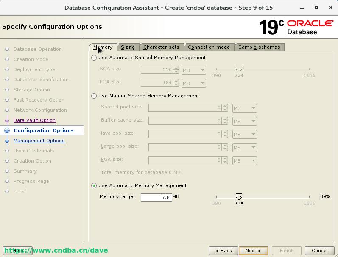Screen dimensions: 338x257
Task: Open the Character sets tab
Action: coord(161,47)
